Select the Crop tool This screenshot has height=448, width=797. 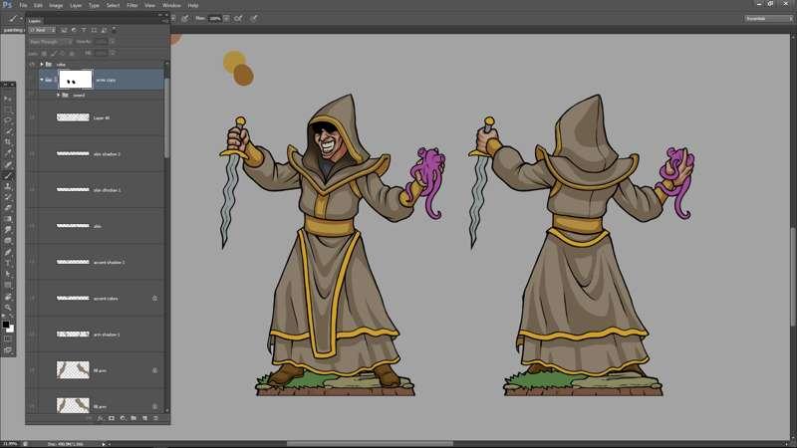pyautogui.click(x=8, y=142)
